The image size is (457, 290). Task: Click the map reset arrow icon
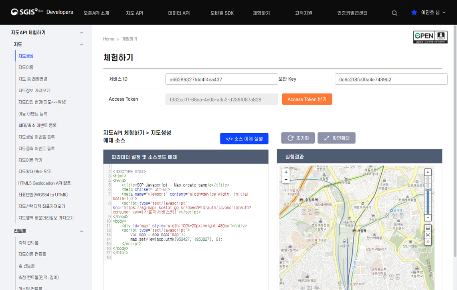[x=428, y=241]
